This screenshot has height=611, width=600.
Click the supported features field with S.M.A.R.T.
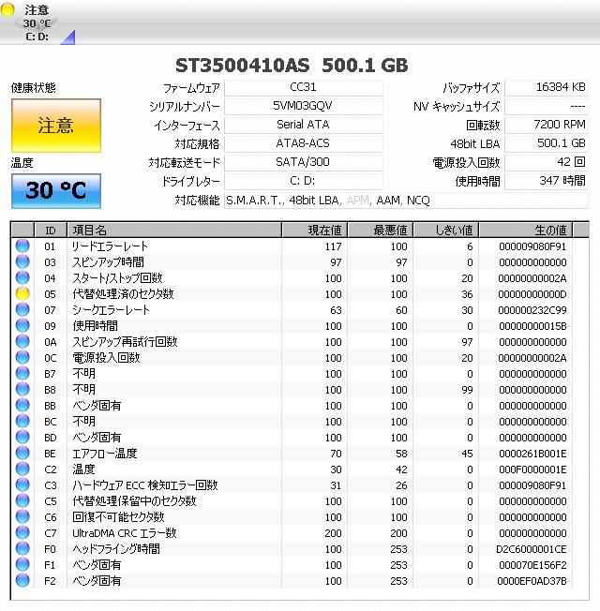[x=406, y=201]
